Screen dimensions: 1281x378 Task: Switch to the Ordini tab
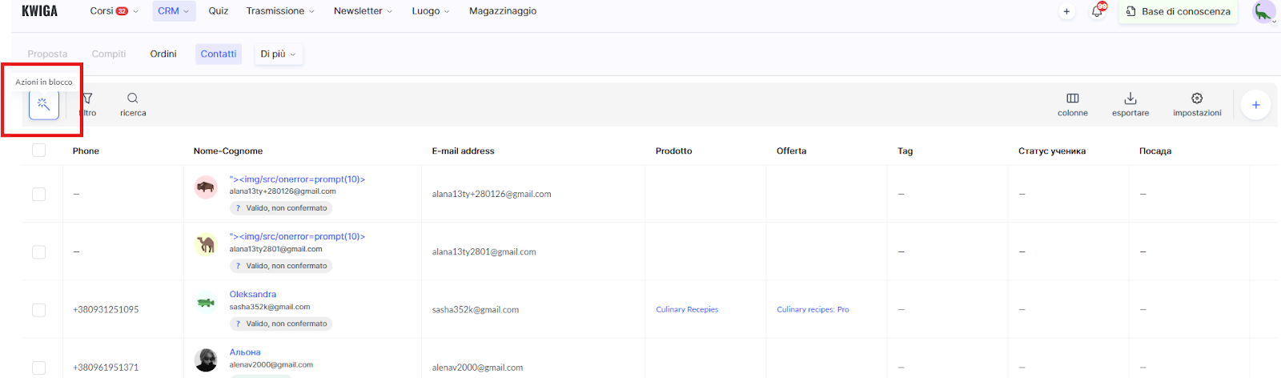pos(163,54)
